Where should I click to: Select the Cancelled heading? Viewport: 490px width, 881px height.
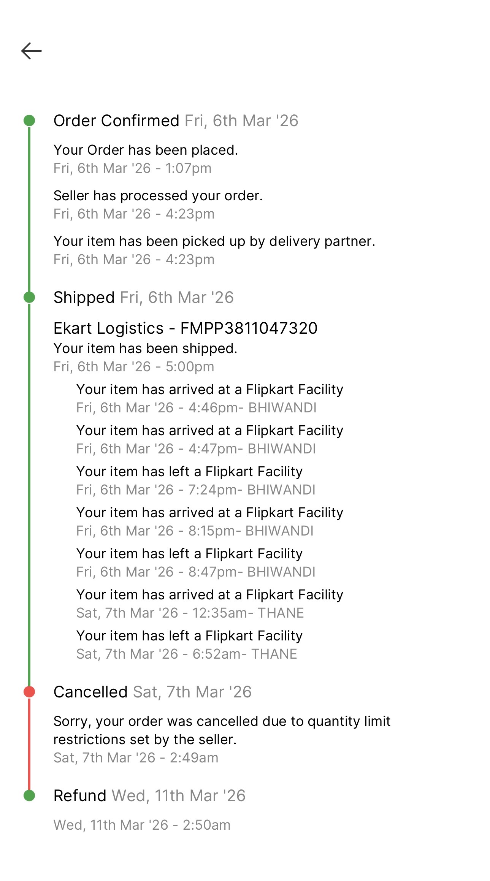tap(90, 692)
